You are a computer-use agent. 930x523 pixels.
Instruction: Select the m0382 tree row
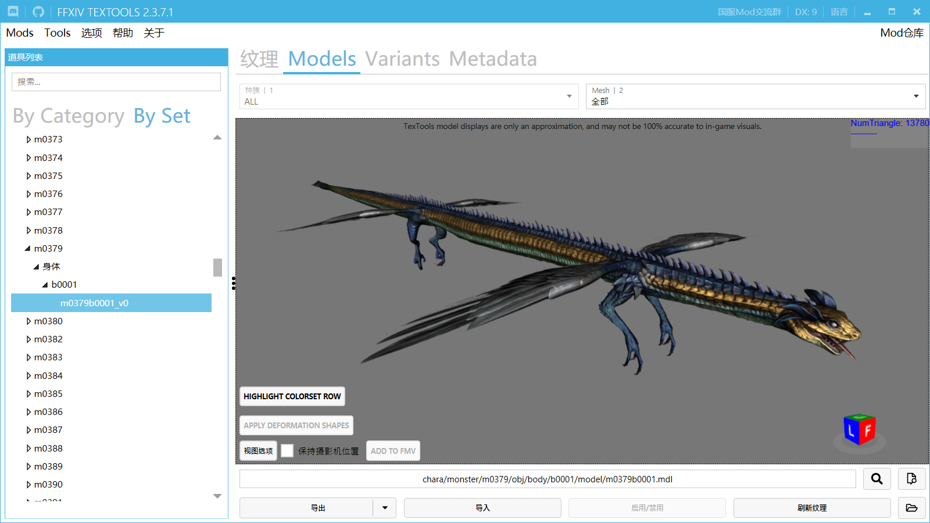click(48, 339)
